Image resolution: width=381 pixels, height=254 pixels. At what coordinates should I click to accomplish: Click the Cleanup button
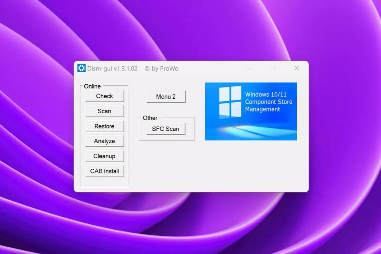point(104,156)
